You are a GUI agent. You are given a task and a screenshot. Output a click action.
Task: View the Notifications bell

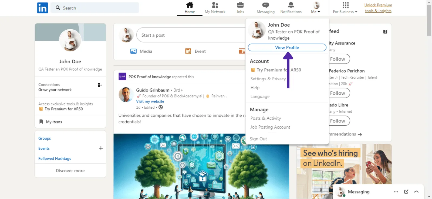291,8
